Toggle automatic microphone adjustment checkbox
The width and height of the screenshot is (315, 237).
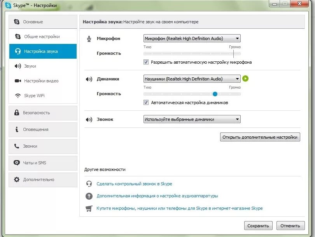click(x=146, y=62)
